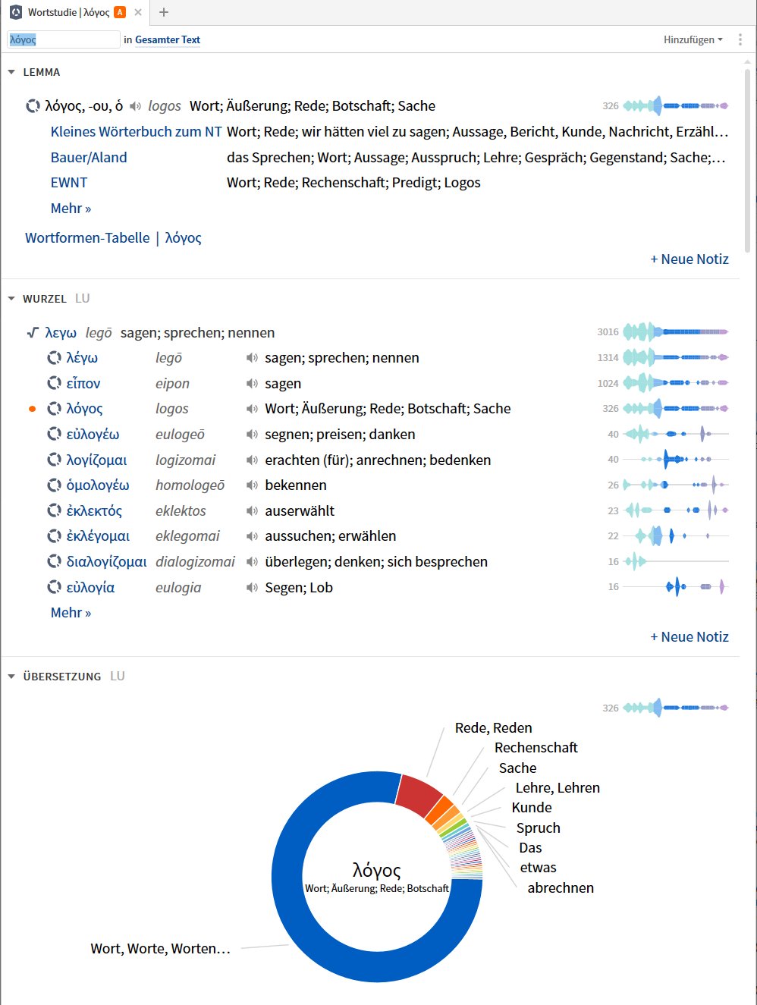
Task: Click occurrence sparkline for λέγω 1314
Action: (676, 357)
